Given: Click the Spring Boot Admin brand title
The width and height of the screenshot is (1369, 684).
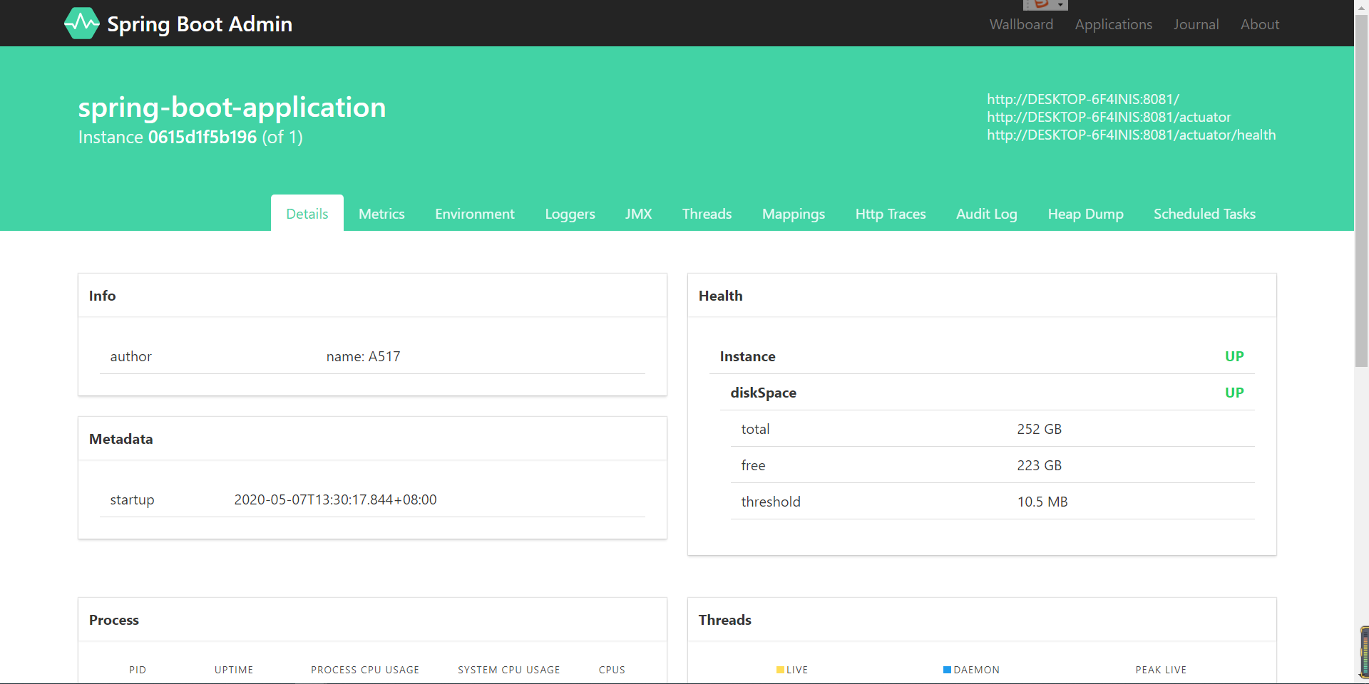Looking at the screenshot, I should pyautogui.click(x=200, y=24).
